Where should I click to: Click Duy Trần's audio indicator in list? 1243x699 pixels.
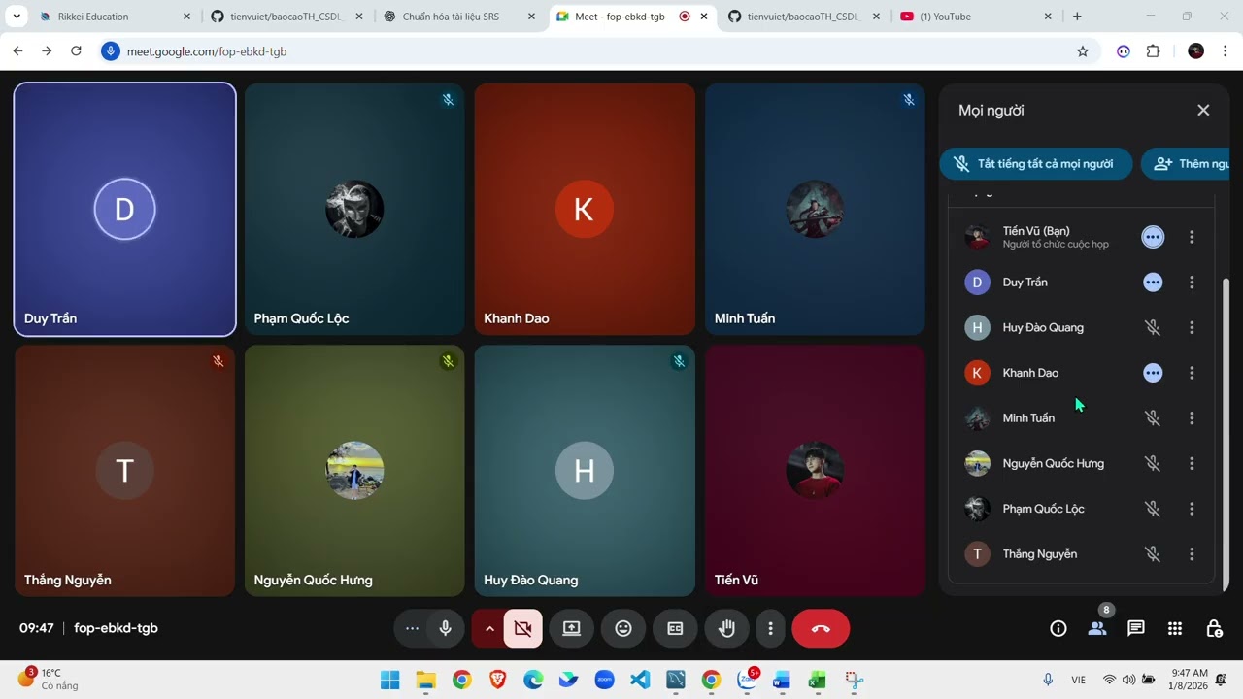pyautogui.click(x=1153, y=283)
